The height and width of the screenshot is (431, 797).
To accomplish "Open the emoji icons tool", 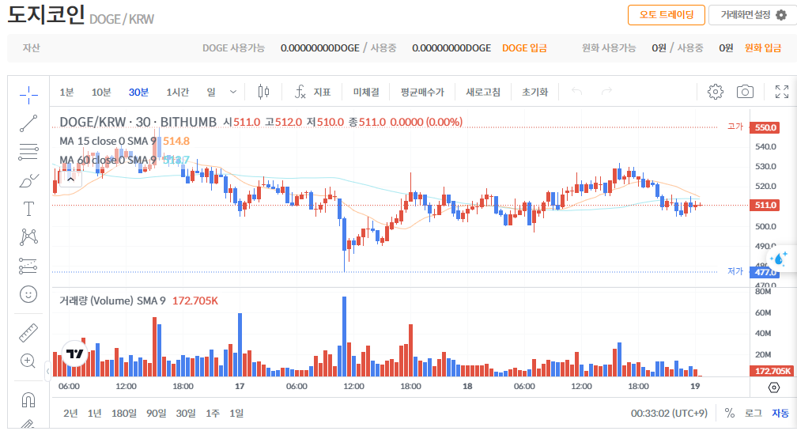I will coord(28,294).
